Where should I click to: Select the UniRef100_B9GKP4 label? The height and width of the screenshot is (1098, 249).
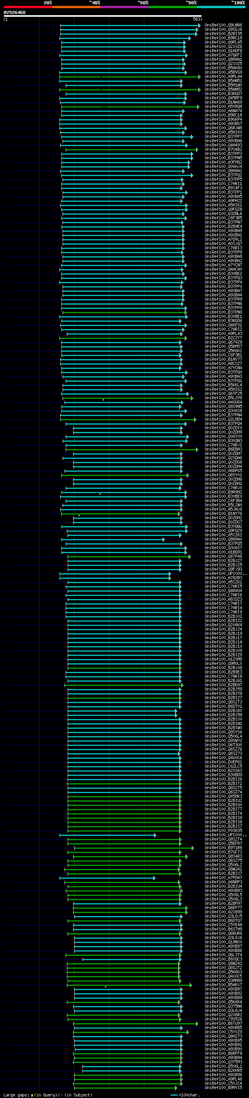[x=223, y=119]
